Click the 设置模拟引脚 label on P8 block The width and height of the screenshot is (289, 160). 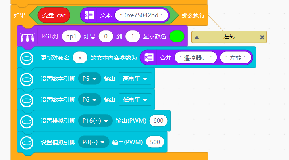(x=58, y=142)
